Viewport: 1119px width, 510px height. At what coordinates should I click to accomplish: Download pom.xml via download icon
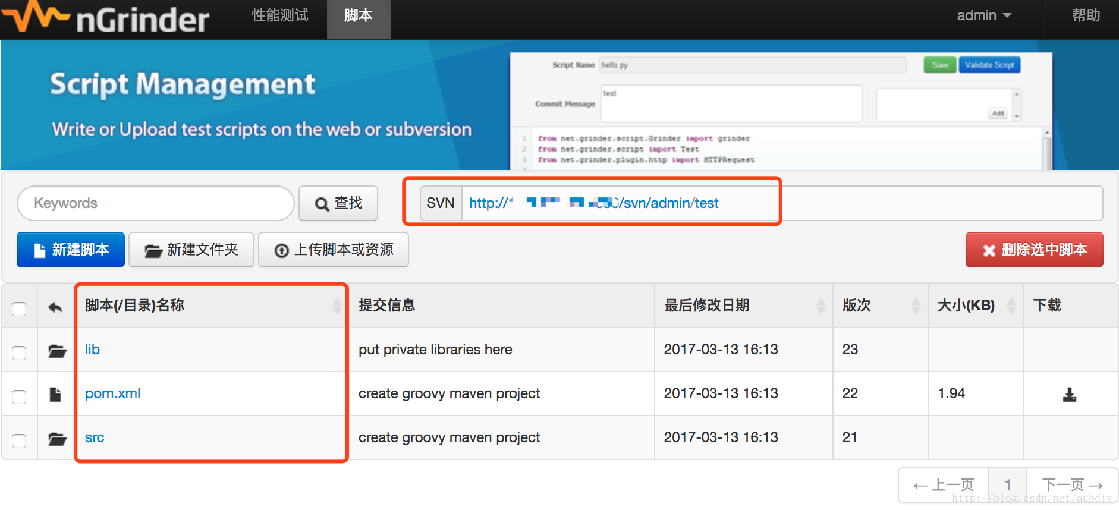[x=1070, y=395]
